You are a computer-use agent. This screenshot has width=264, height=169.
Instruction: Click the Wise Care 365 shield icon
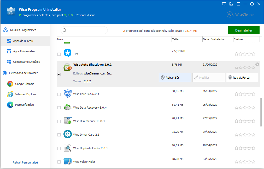[68, 93]
